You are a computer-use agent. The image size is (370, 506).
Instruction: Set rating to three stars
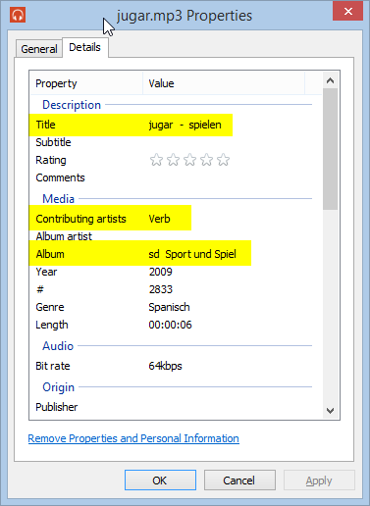189,160
